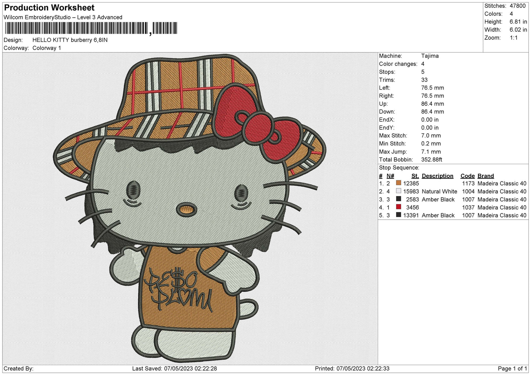The width and height of the screenshot is (531, 375).
Task: Click the orange thread swatch in stop 1
Action: [398, 183]
